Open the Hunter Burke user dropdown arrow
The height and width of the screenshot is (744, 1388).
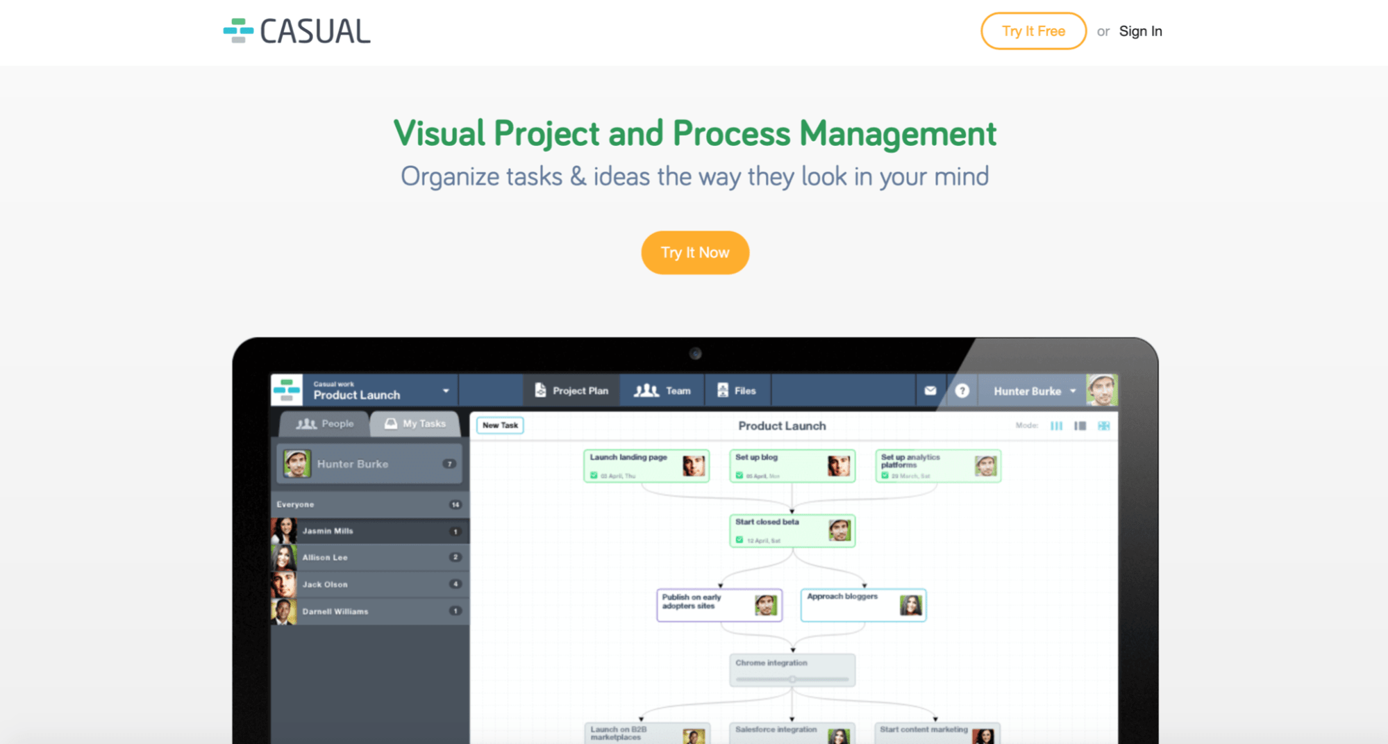click(1073, 391)
